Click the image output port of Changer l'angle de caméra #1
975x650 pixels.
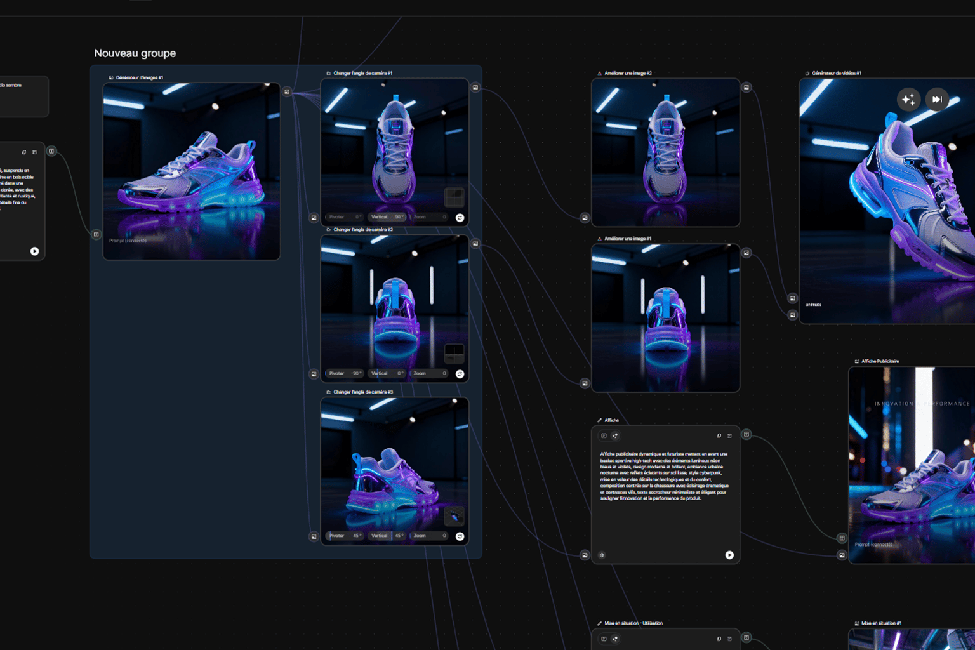[475, 88]
